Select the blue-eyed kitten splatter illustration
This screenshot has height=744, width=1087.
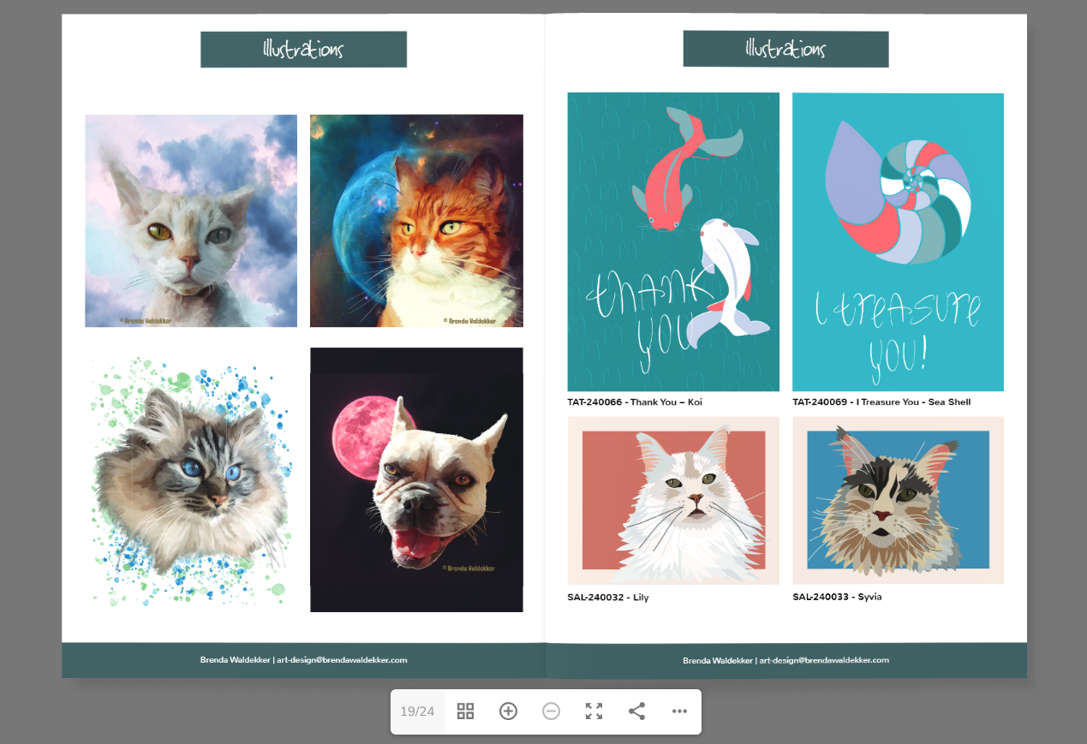pyautogui.click(x=191, y=481)
